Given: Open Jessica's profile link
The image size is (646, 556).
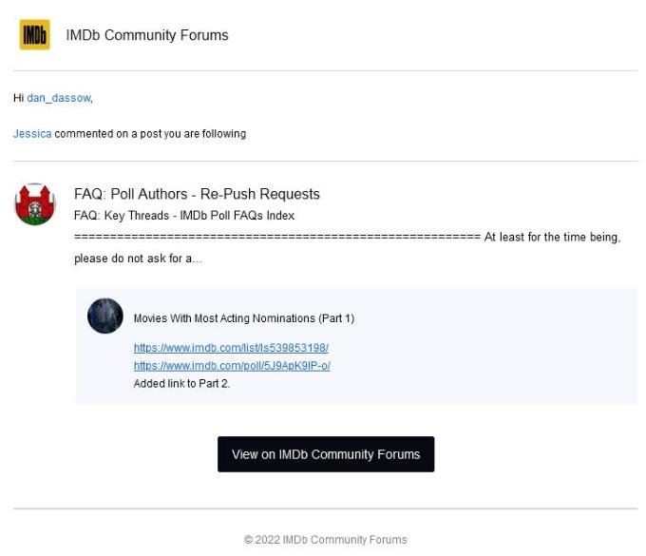Looking at the screenshot, I should (32, 134).
